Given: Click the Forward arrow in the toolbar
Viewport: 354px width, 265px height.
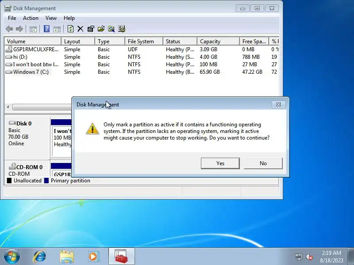Looking at the screenshot, I should click(x=19, y=29).
